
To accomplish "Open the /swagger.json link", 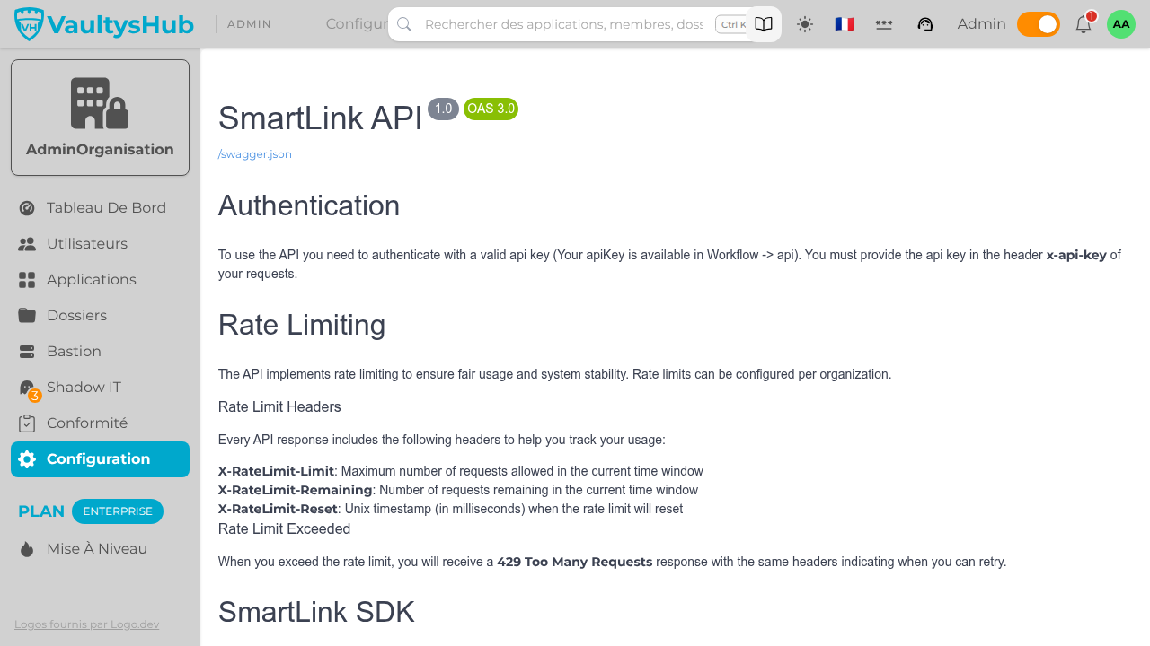I will (x=255, y=154).
